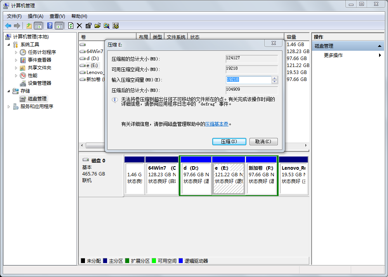Screen dimensions: 388x277
Task: Click the 卷 column header
Action: coord(107,37)
